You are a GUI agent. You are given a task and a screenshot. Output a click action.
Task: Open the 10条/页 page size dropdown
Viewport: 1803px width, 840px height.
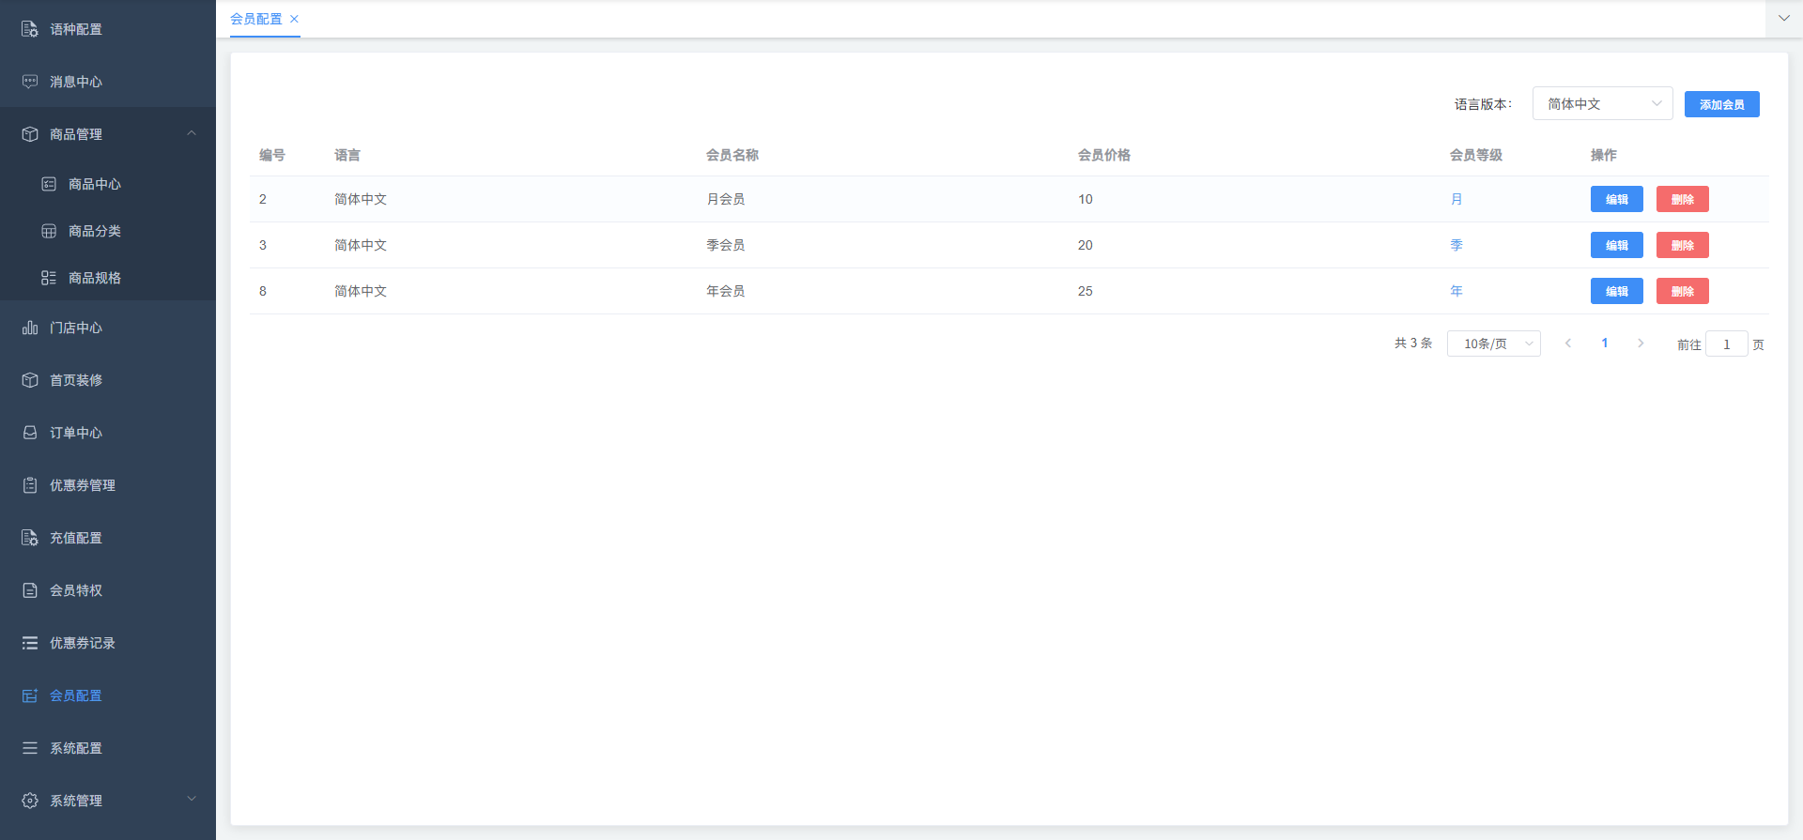point(1493,344)
